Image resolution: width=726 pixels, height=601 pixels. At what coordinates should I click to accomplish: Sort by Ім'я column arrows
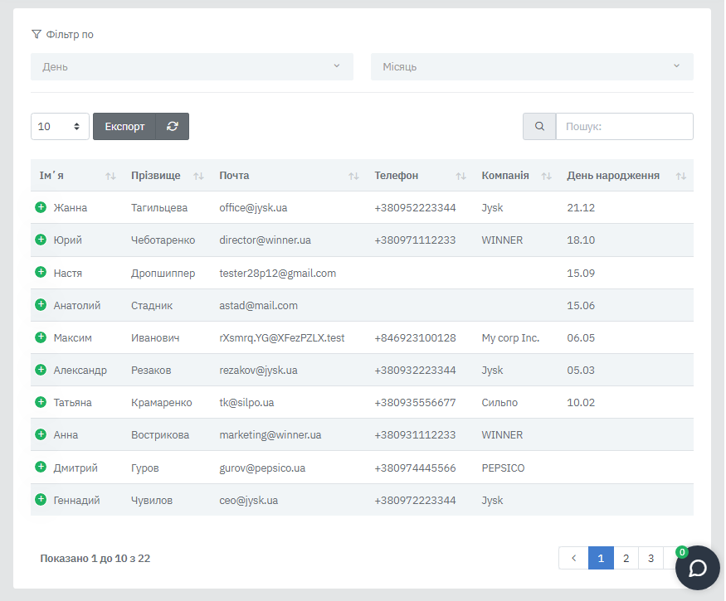[110, 176]
